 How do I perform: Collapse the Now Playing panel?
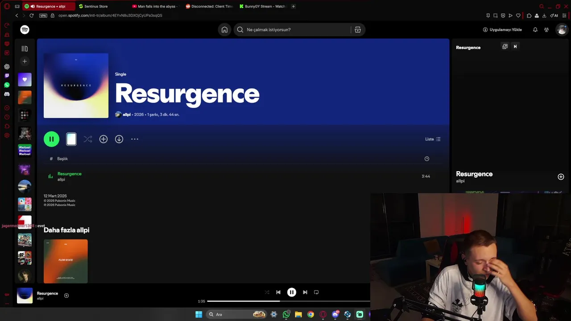pyautogui.click(x=515, y=46)
